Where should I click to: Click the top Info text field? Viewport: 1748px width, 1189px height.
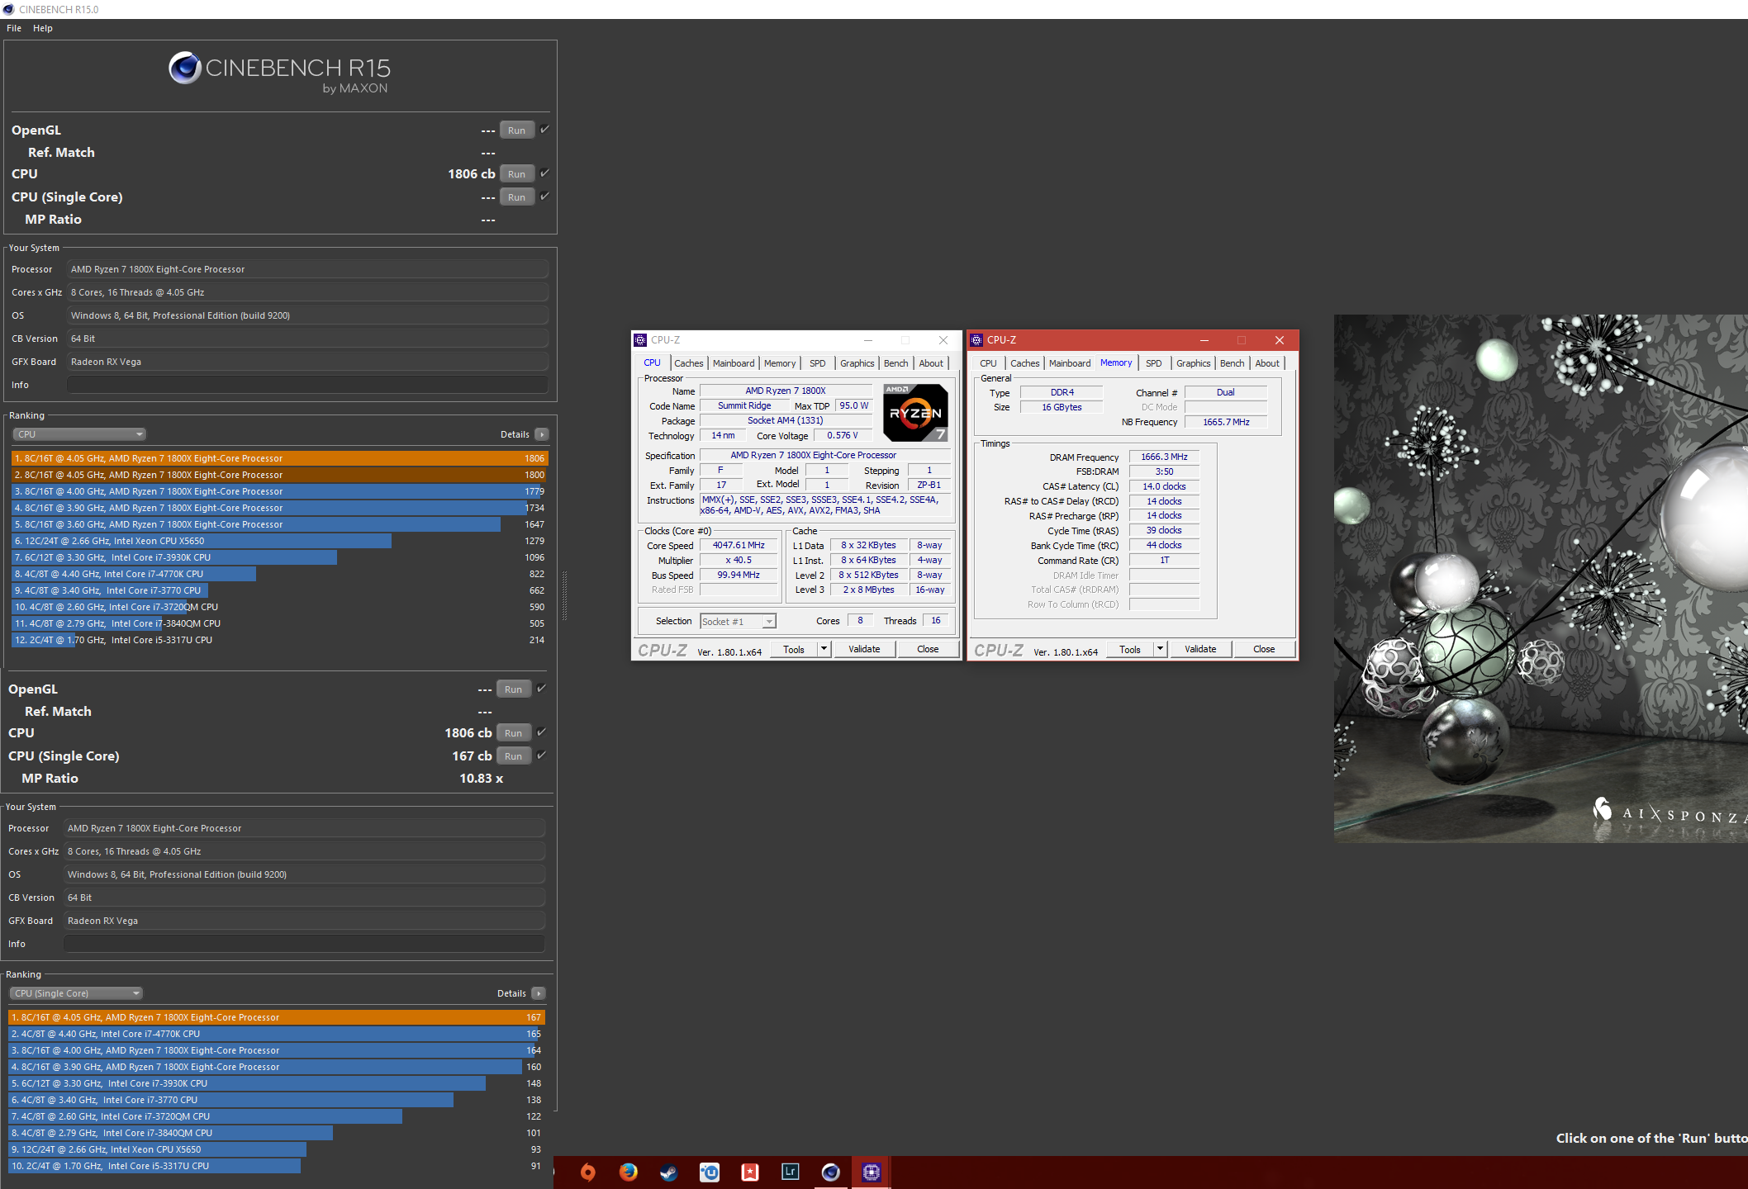(x=307, y=385)
